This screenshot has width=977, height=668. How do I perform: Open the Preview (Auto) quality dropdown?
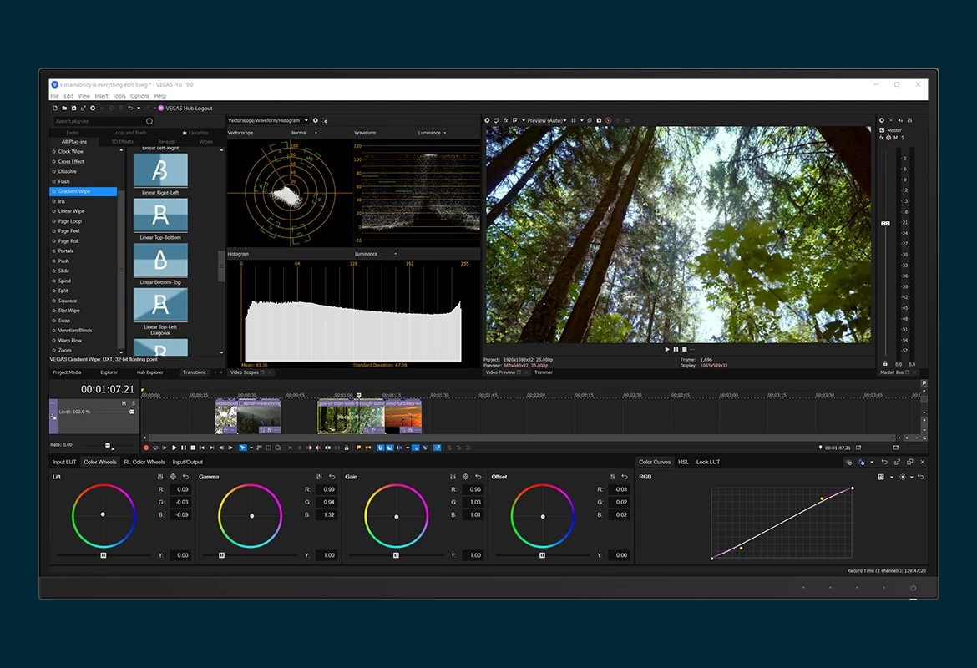(547, 121)
